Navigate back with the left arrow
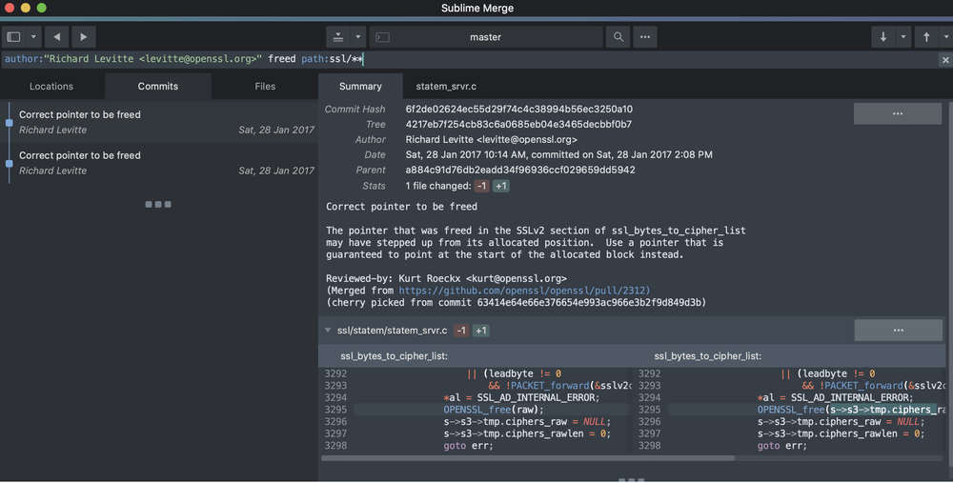Viewport: 953px width, 483px height. [58, 37]
